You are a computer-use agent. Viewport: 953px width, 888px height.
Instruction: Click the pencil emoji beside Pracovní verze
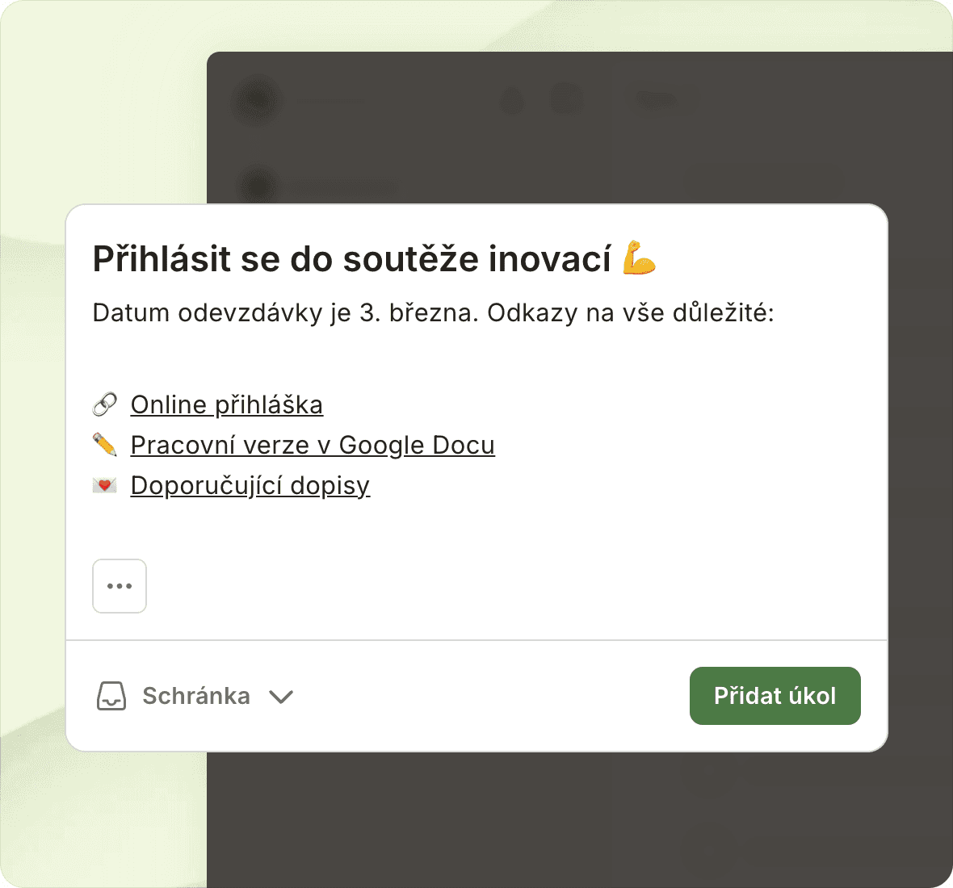[x=105, y=445]
